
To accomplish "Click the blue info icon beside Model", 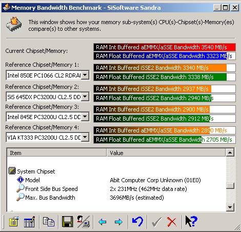I will click(21, 180).
